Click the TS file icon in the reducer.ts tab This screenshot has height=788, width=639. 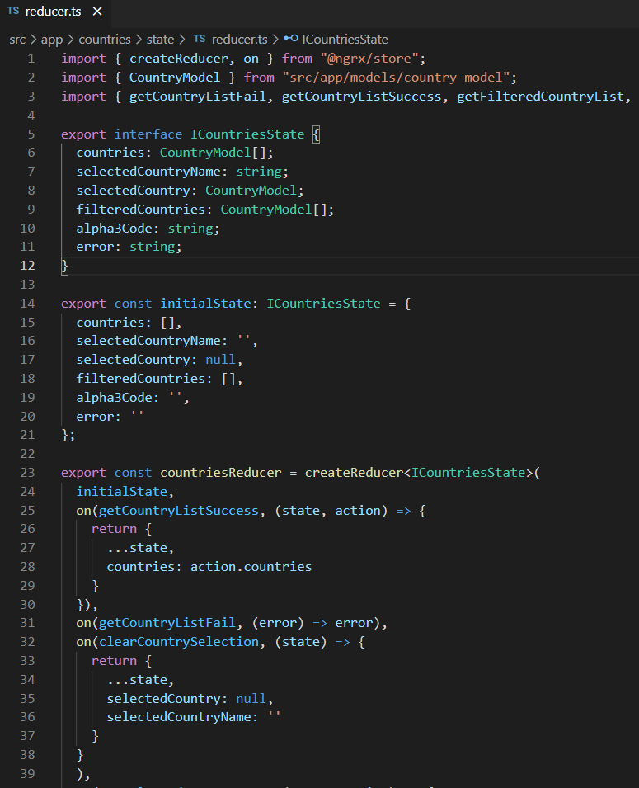pyautogui.click(x=13, y=12)
